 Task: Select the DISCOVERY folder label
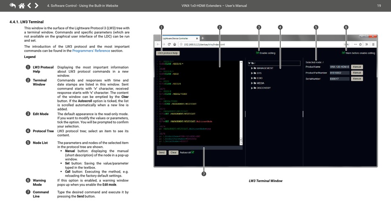[x=263, y=88]
